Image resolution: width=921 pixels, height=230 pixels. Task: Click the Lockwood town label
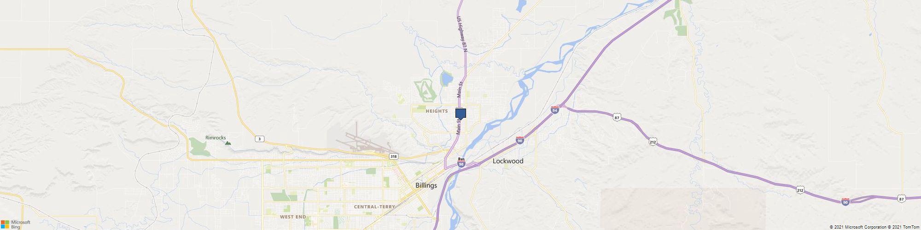508,161
